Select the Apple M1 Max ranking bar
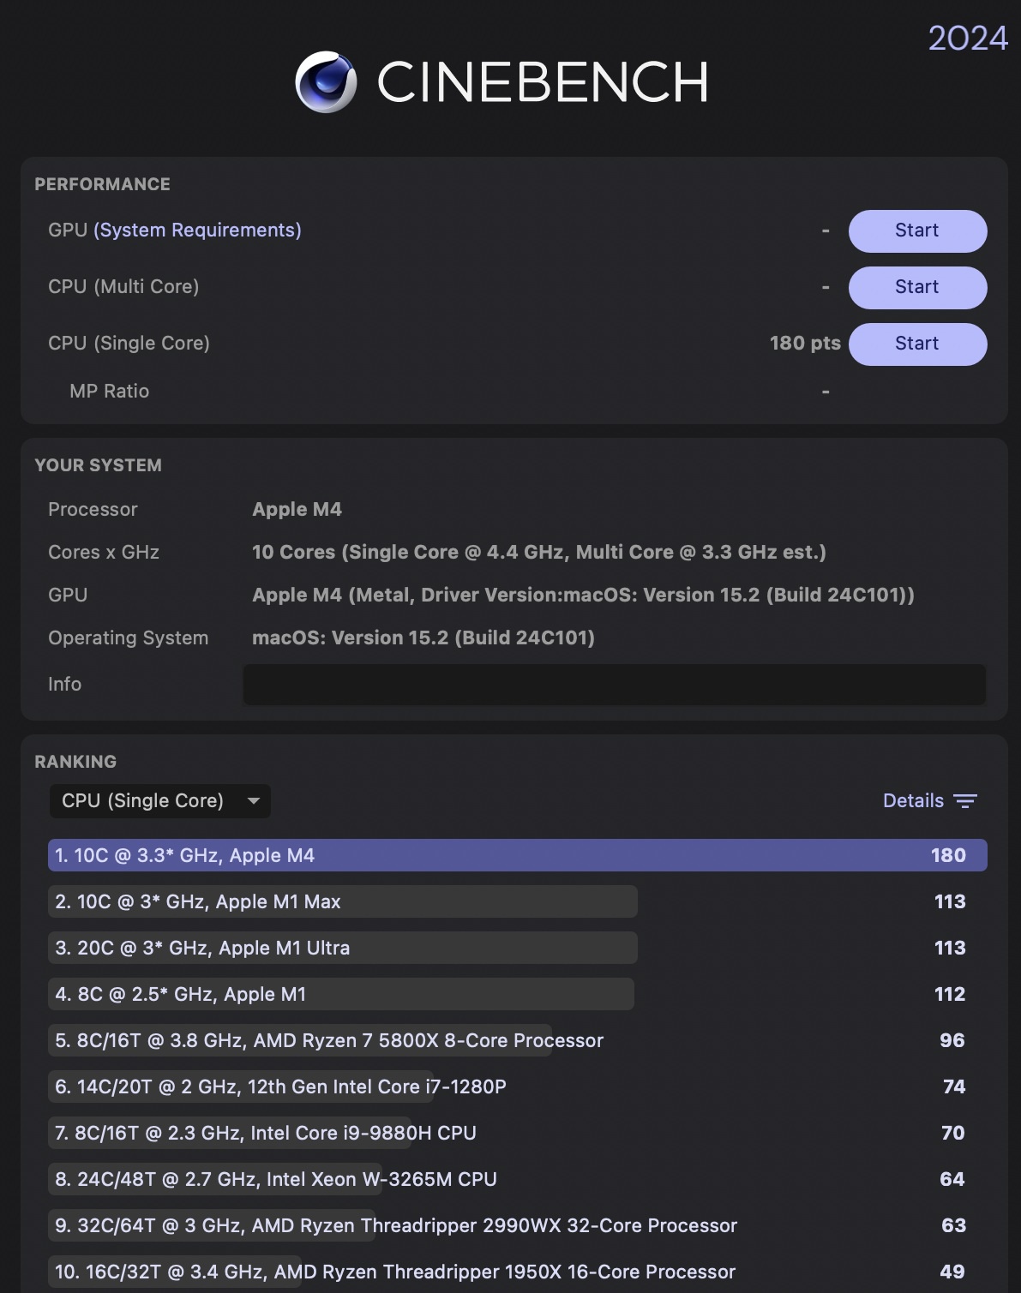Screen dimensions: 1021x1293 pyautogui.click(x=343, y=901)
